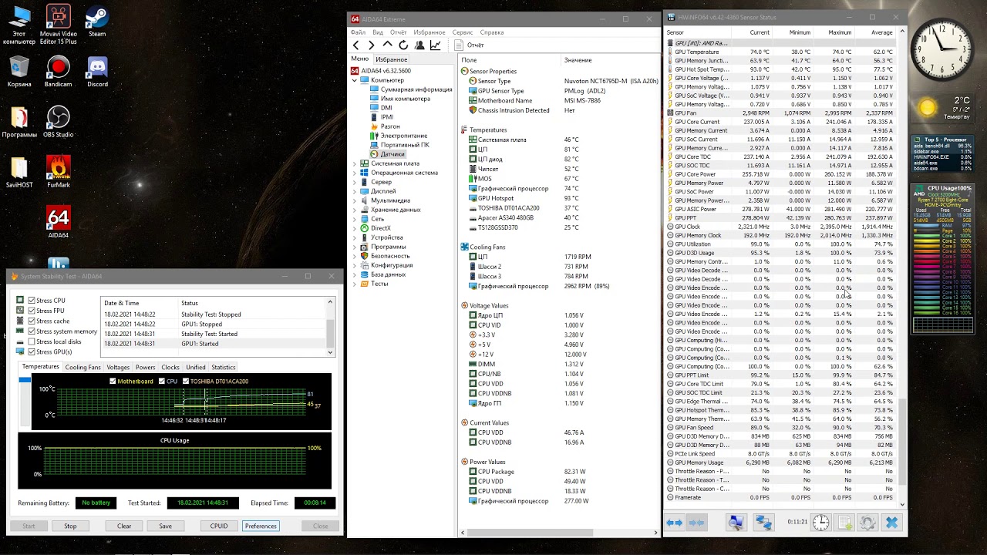Sort HWiNFO by Maximum column header

840,32
